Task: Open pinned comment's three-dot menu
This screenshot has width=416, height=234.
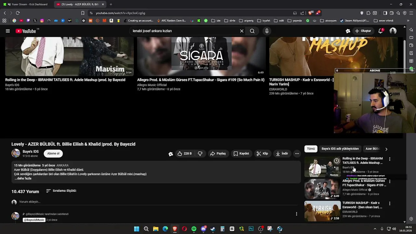Action: coord(296,214)
